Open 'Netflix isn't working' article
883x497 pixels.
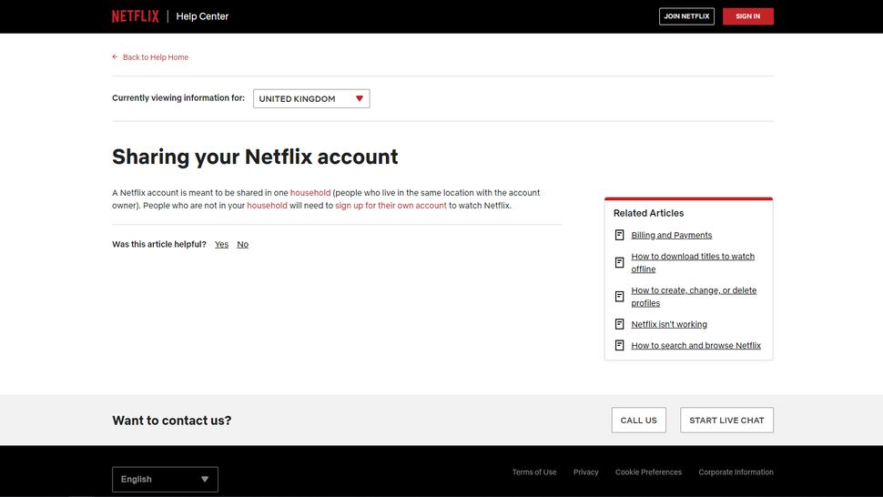click(669, 324)
